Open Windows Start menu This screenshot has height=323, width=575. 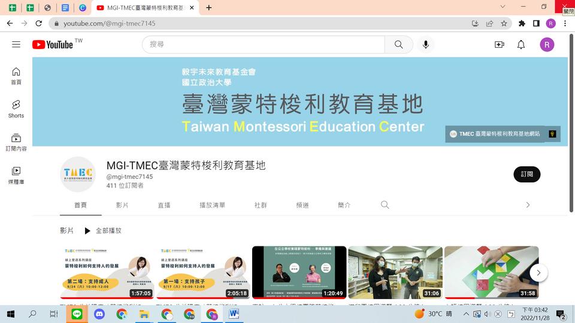11,314
